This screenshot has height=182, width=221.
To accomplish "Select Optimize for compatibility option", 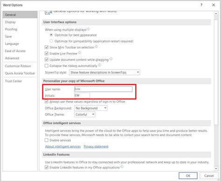I will [51, 41].
